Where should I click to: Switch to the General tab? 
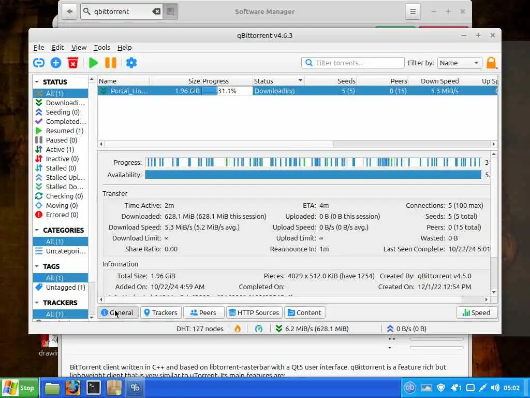coord(118,312)
